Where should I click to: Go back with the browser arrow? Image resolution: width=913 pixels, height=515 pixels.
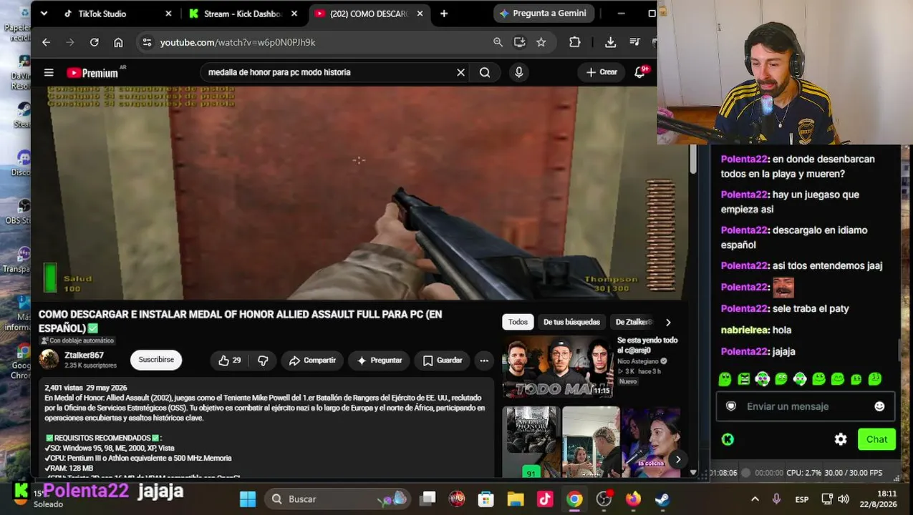[x=46, y=42]
